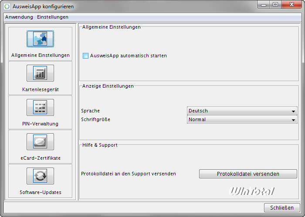Select the Allgemeine Einstellungen sidebar label
This screenshot has width=305, height=217.
(40, 55)
